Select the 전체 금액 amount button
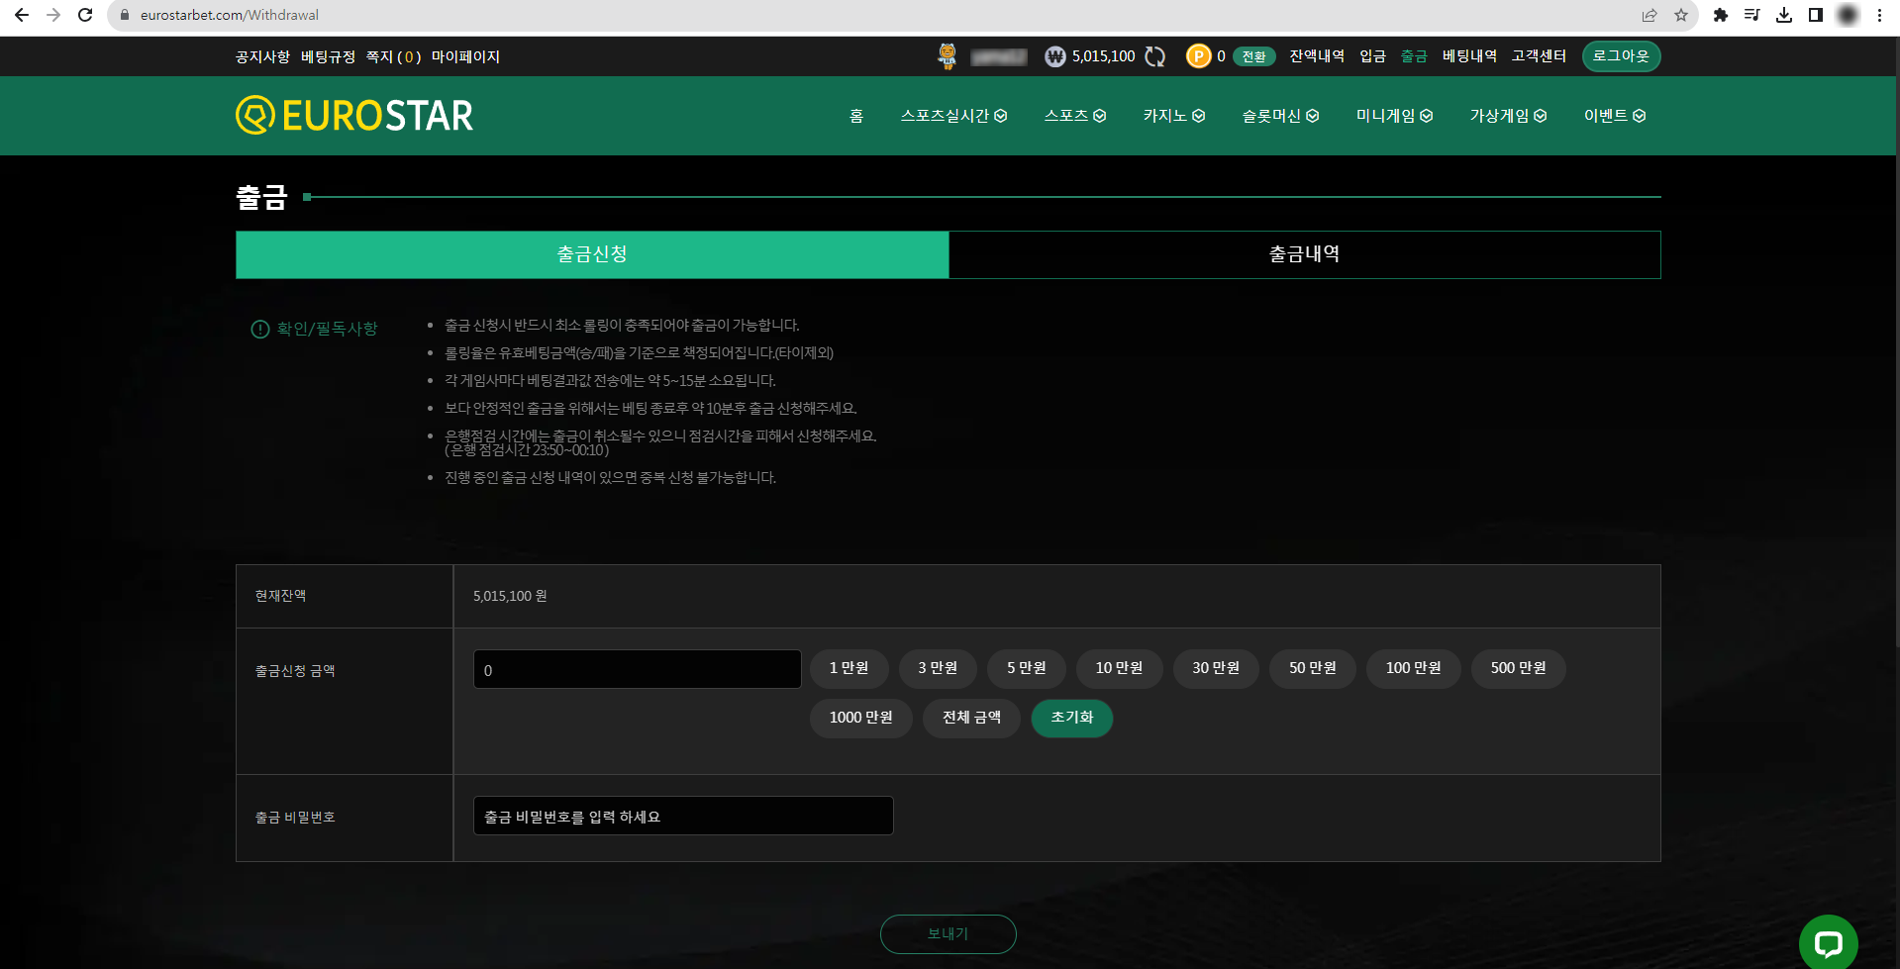 click(x=970, y=718)
